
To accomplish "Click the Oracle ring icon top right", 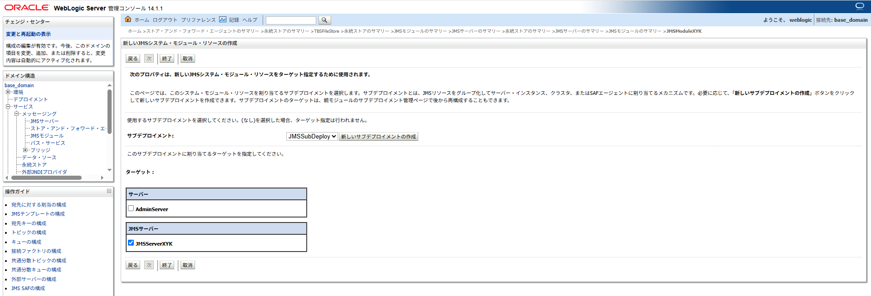I will coord(860,6).
